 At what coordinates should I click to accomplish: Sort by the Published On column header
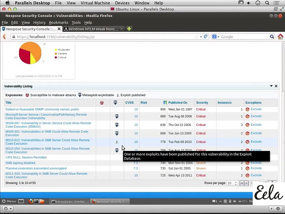(178, 103)
